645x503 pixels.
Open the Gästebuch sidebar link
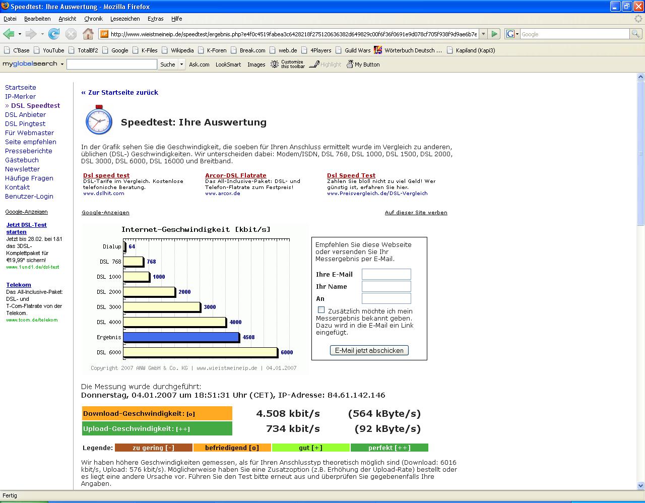22,160
